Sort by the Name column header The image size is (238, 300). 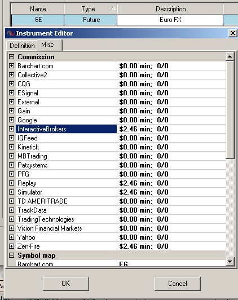38,9
